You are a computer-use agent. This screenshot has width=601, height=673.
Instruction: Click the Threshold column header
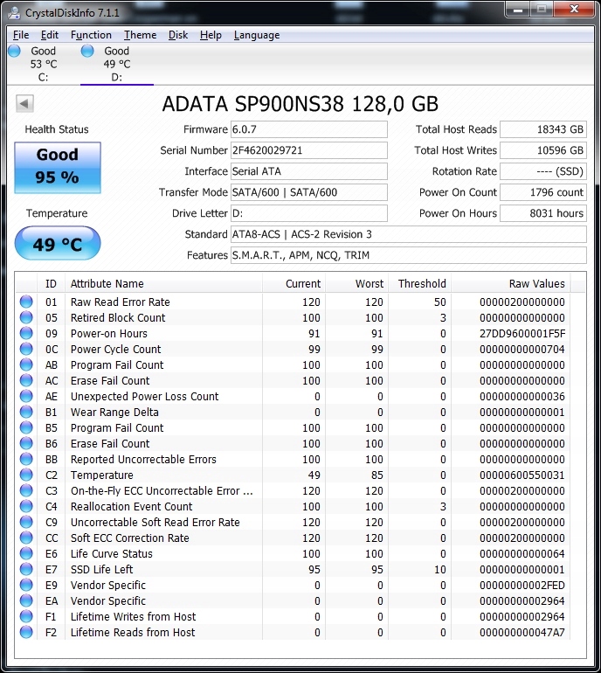[x=419, y=284]
